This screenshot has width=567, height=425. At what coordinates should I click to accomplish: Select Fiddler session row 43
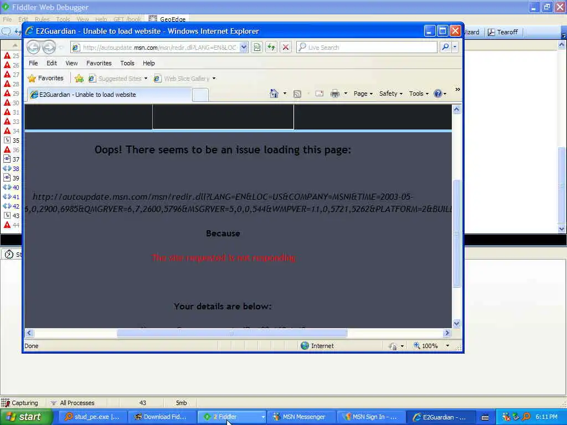pyautogui.click(x=11, y=215)
